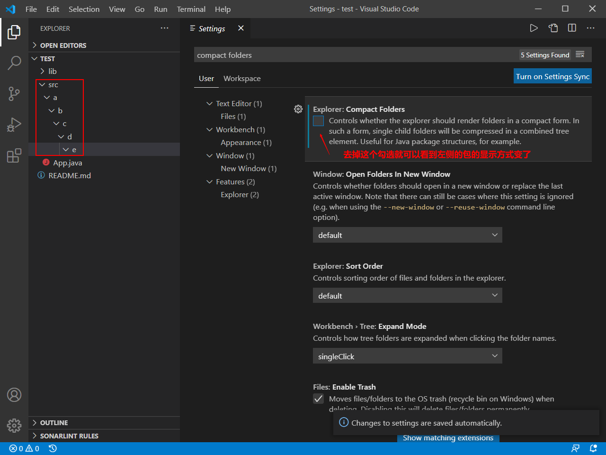606x455 pixels.
Task: Click Open Settings (JSON) icon
Action: (x=553, y=28)
